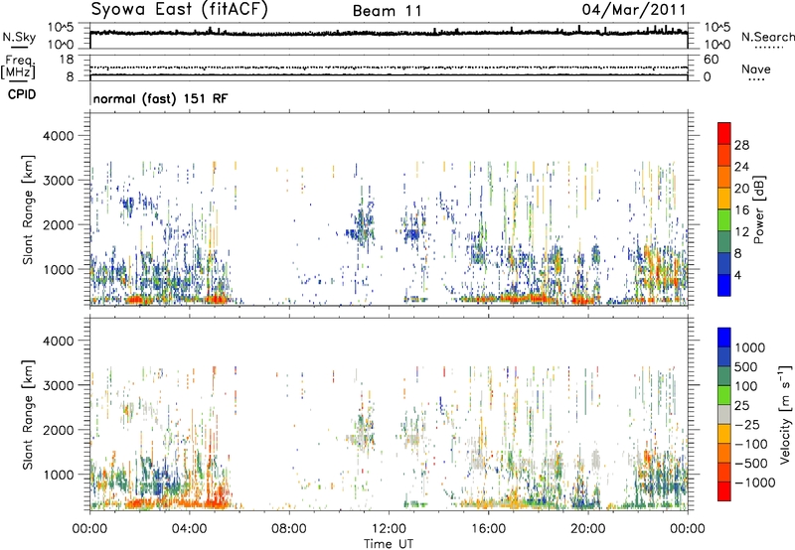795x550 pixels.
Task: Click the dotted frequency trace in the Freq. strip
Action: [x=389, y=68]
